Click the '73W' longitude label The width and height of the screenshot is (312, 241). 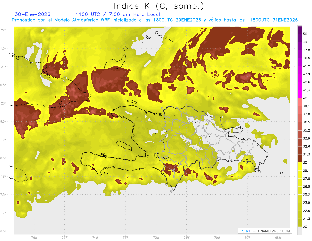(126, 238)
